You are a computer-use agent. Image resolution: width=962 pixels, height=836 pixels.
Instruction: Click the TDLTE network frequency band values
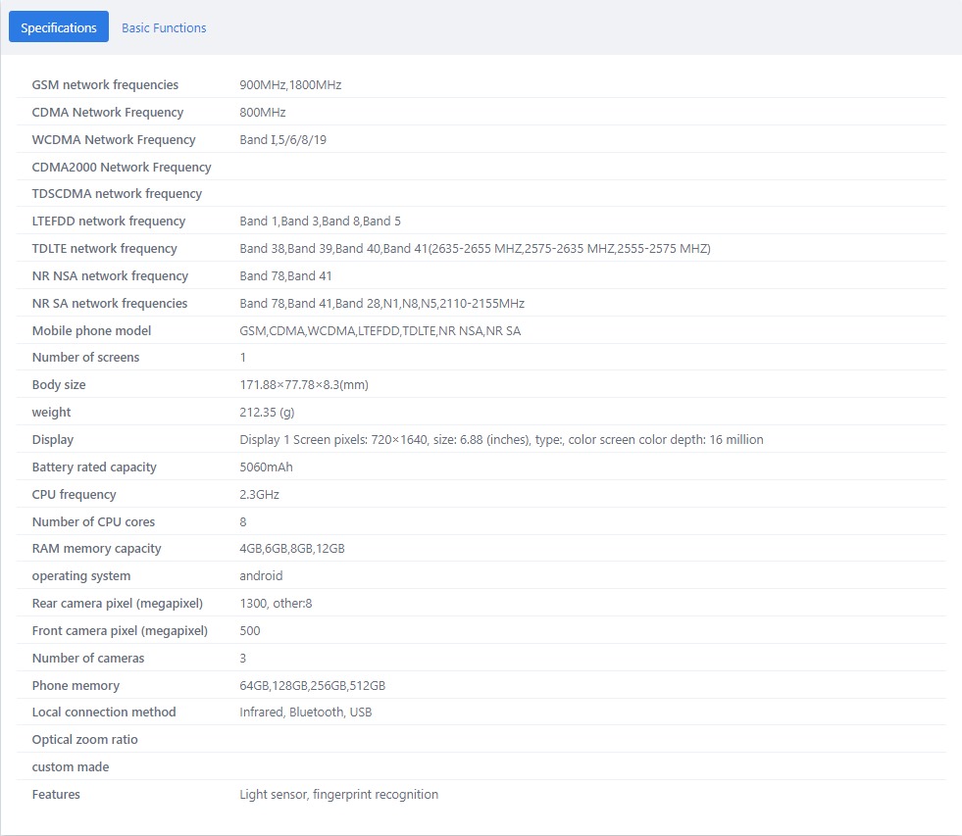[475, 249]
